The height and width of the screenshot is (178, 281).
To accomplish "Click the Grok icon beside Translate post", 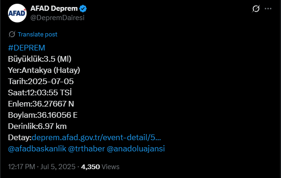I will click(12, 34).
